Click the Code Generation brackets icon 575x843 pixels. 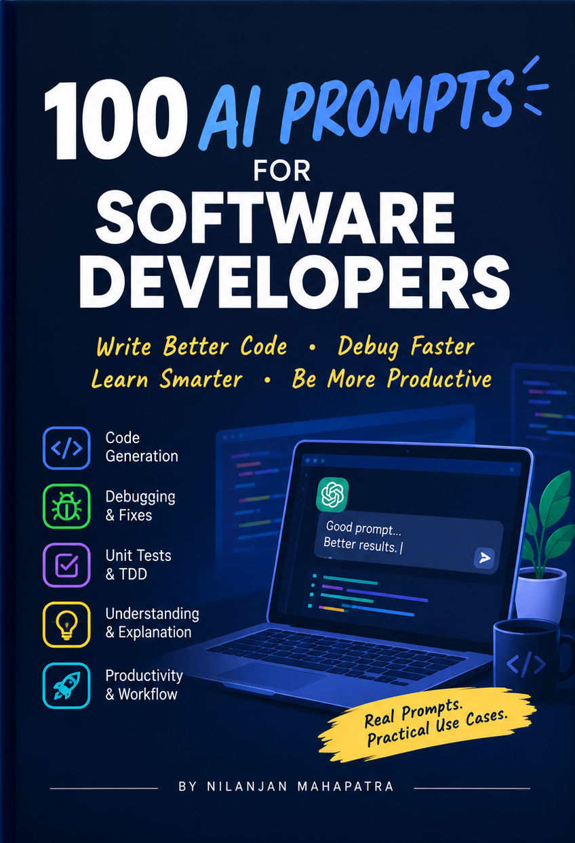click(66, 448)
